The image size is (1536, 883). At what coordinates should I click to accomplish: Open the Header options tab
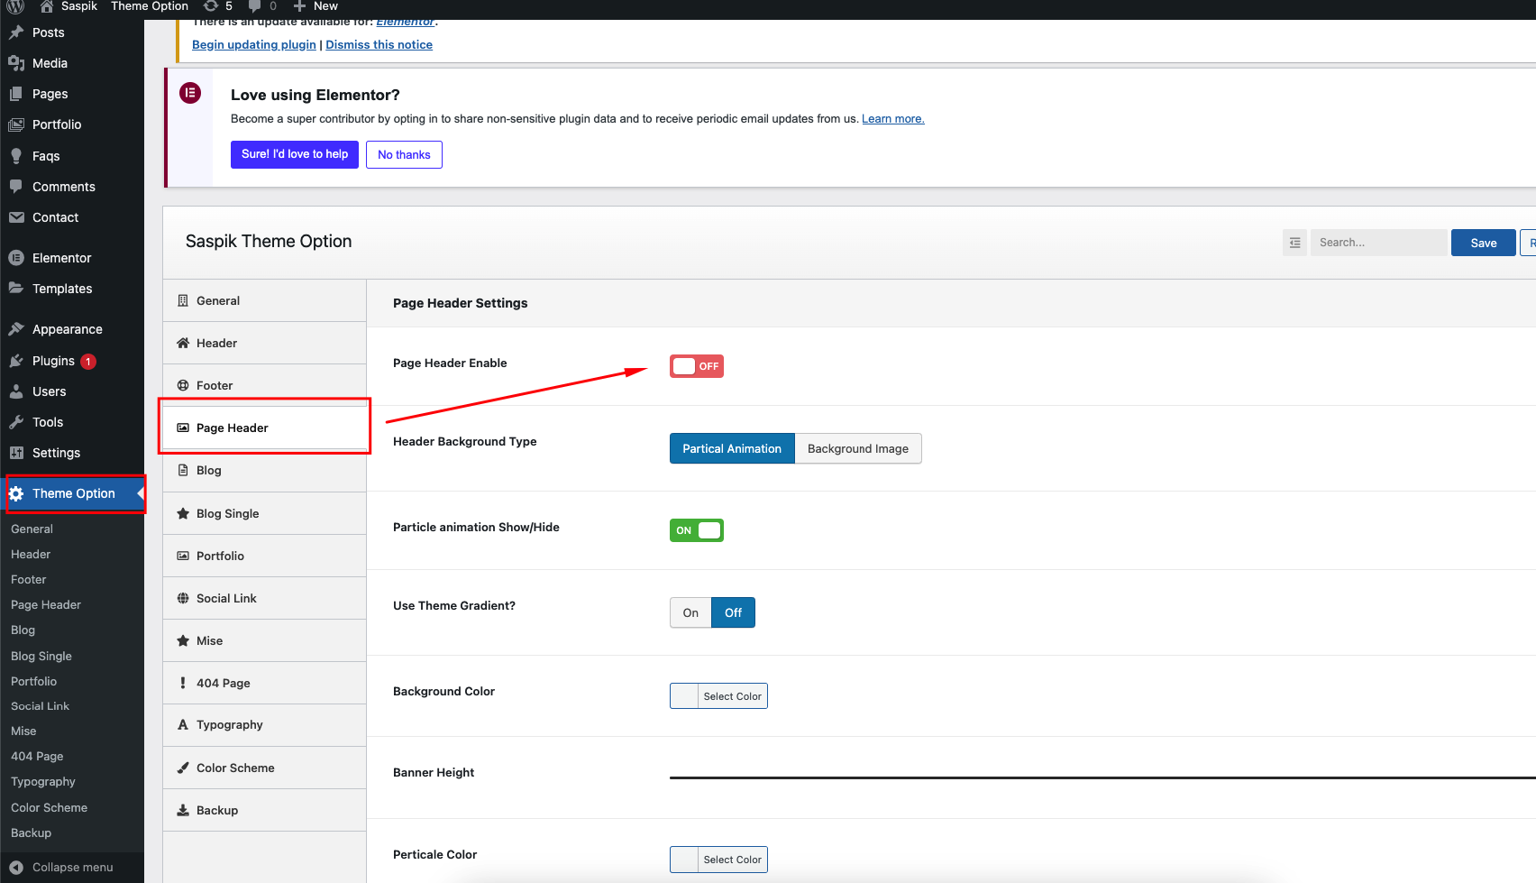pyautogui.click(x=264, y=343)
